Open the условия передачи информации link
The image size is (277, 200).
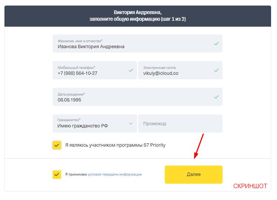[115, 174]
